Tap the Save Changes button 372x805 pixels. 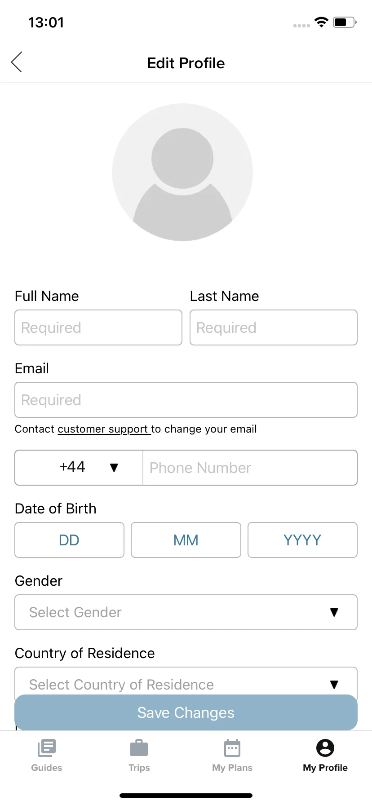(186, 712)
